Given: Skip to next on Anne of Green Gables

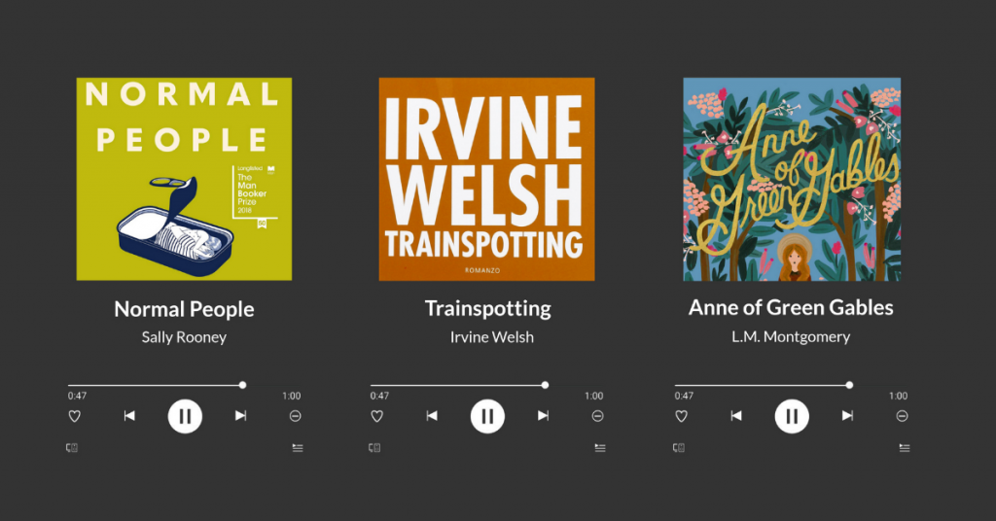Looking at the screenshot, I should pos(847,416).
